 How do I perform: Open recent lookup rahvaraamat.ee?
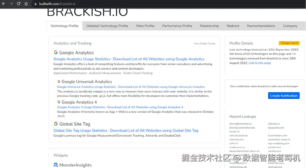pos(238,135)
